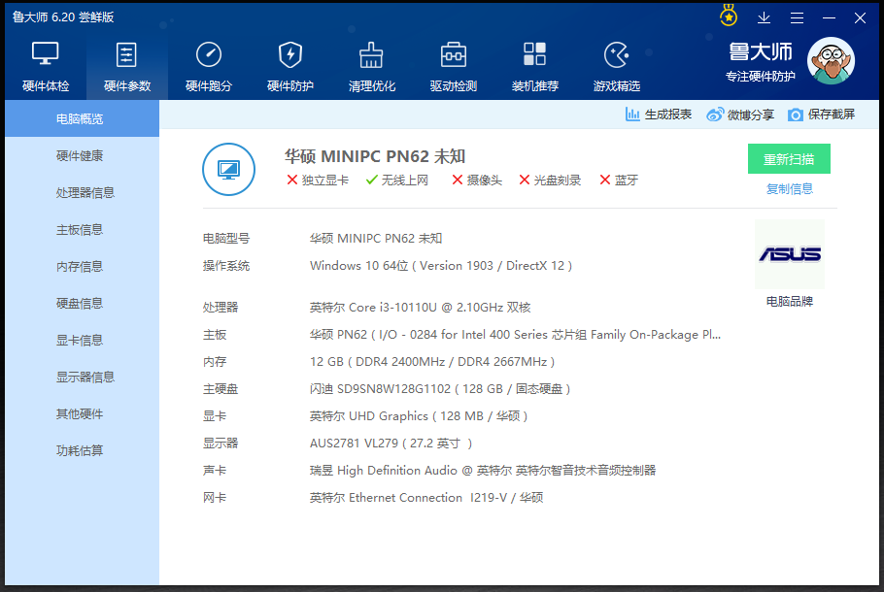Open the 驱动检测 driver detection icon
The image size is (884, 592).
coord(454,55)
